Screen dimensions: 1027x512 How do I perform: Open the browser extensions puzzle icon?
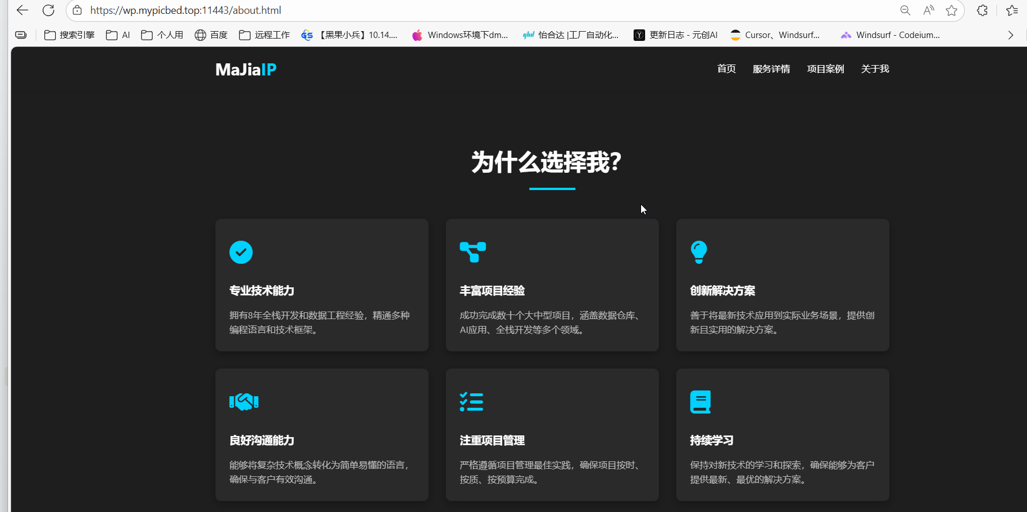pos(983,10)
